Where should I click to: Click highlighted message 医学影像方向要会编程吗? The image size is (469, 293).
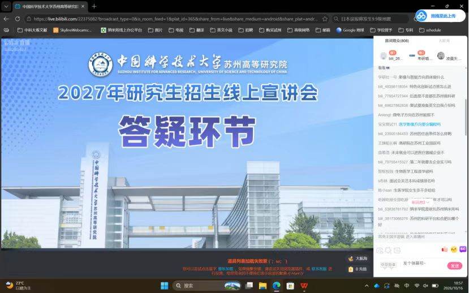[420, 124]
